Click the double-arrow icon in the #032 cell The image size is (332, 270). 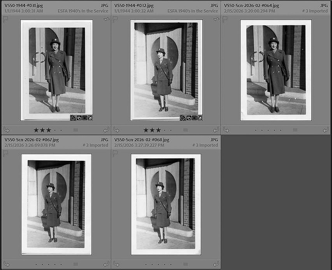tap(216, 20)
